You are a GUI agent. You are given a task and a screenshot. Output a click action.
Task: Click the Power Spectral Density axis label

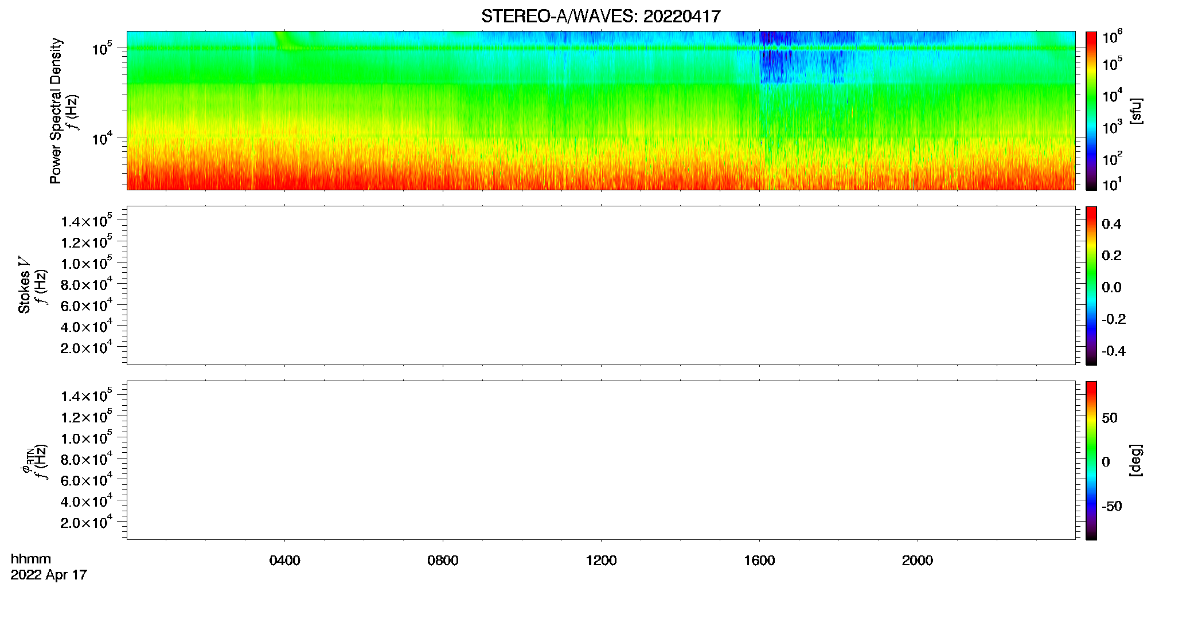click(x=56, y=111)
